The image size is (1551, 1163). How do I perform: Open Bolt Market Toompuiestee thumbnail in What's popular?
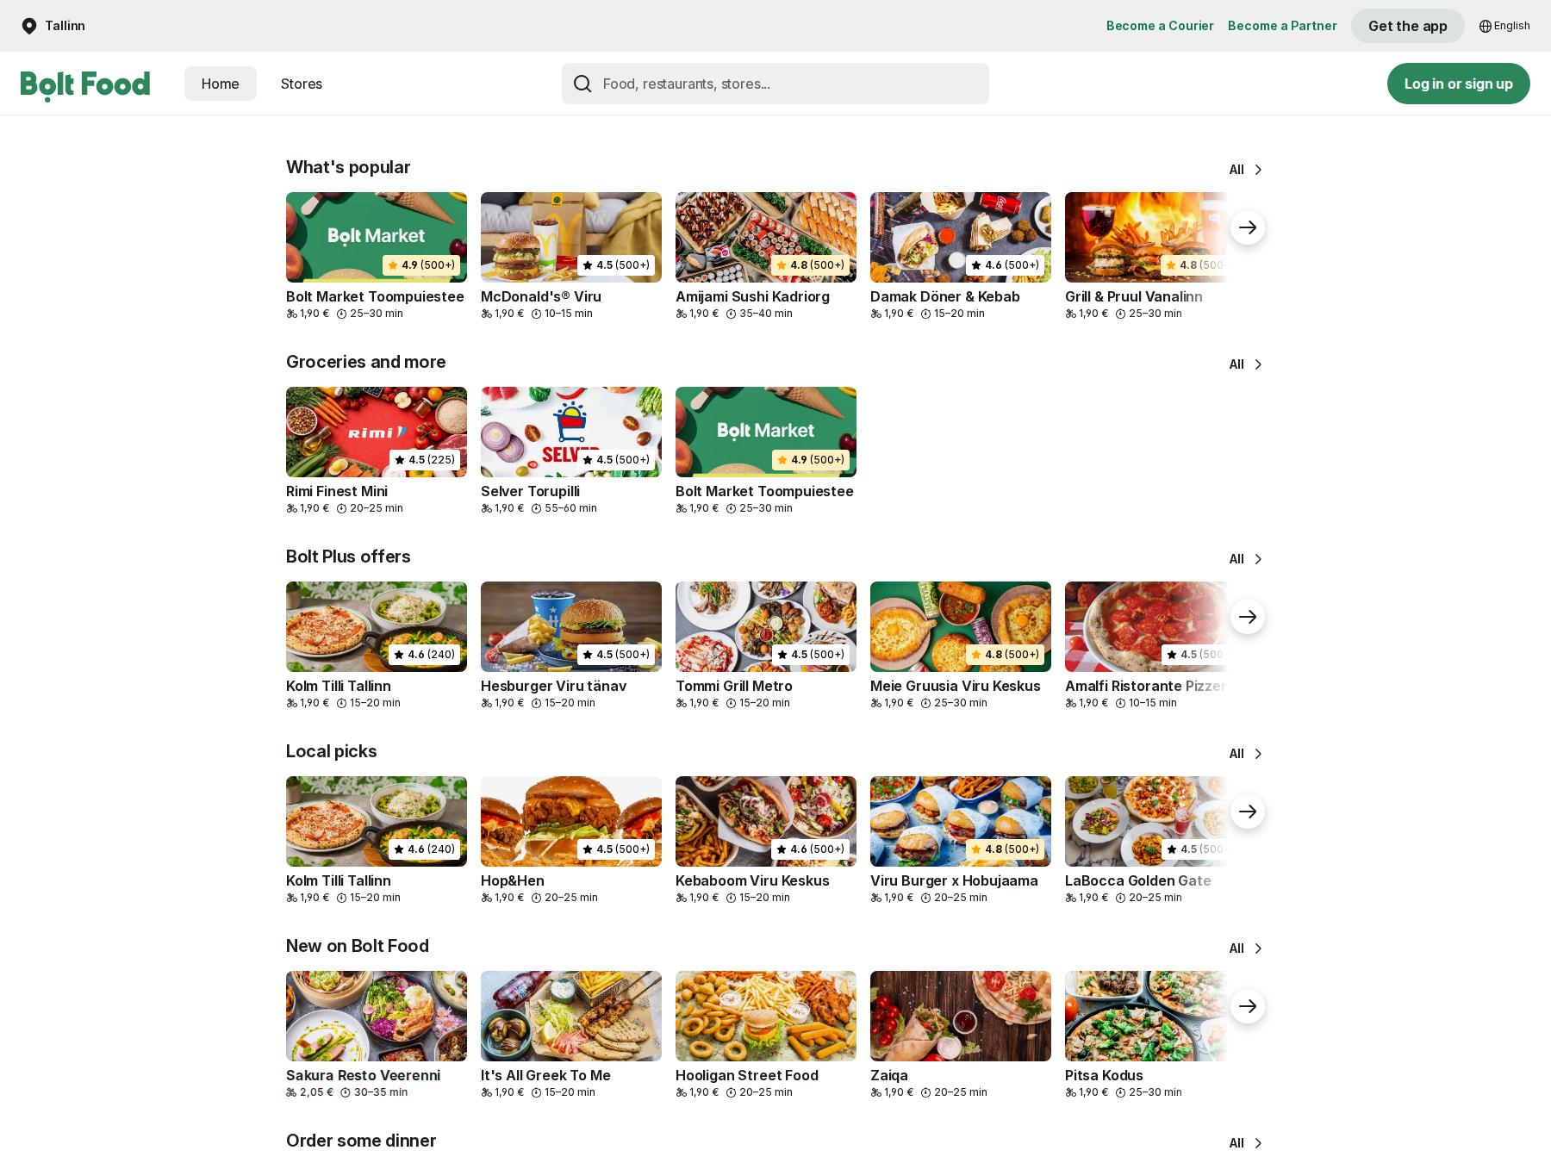coord(377,237)
